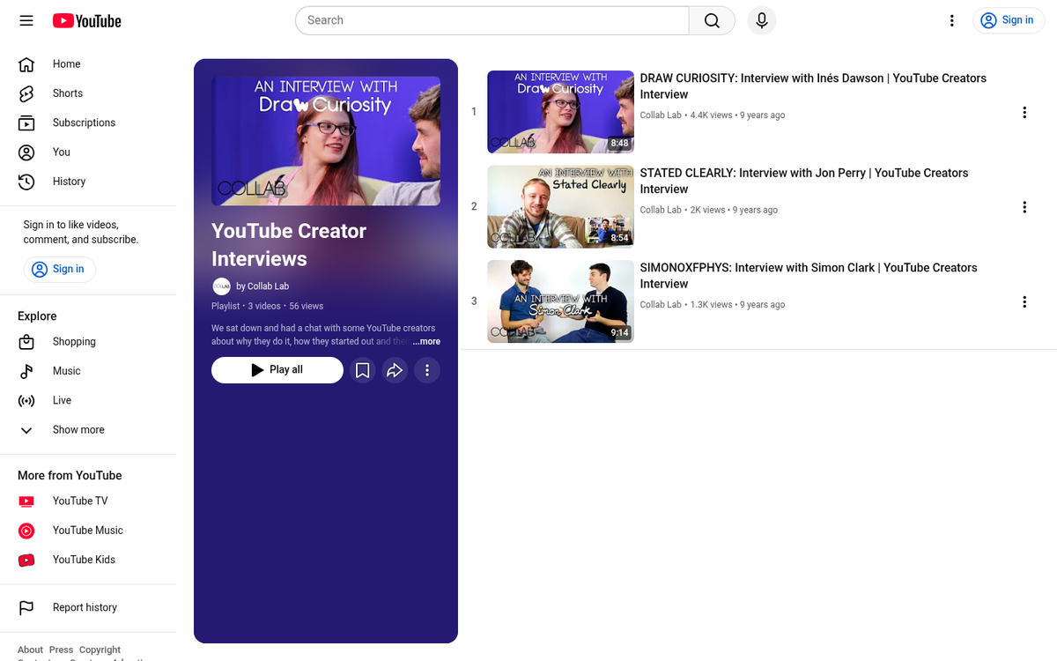Screen dimensions: 1057x661
Task: Click the search magnifier button
Action: (712, 20)
